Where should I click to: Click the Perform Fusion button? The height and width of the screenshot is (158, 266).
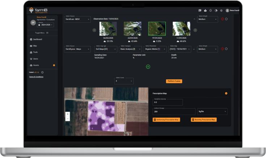click(x=174, y=81)
